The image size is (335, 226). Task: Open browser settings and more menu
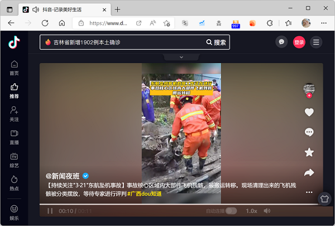(324, 23)
